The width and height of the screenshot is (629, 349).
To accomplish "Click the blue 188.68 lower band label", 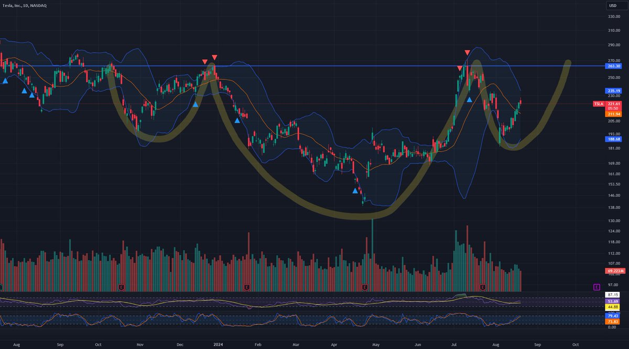I will [614, 139].
